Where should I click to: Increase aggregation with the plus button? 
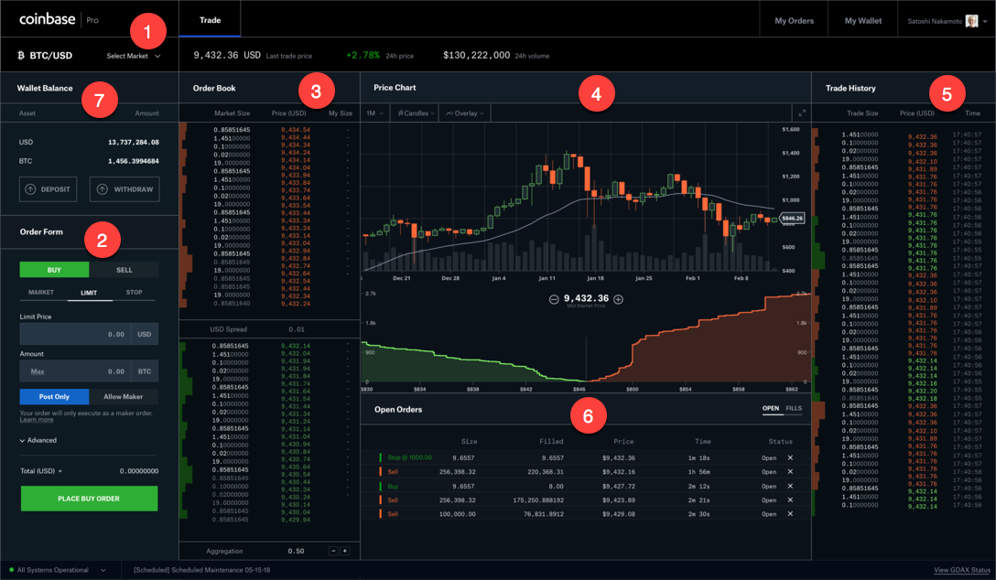(345, 551)
